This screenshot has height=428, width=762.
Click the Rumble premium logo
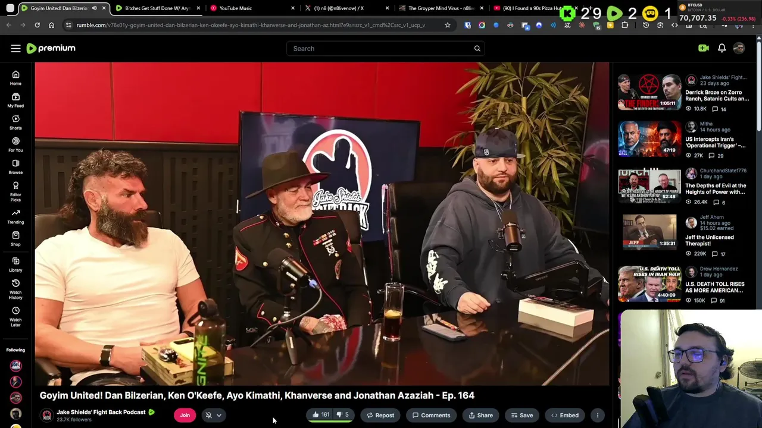51,48
